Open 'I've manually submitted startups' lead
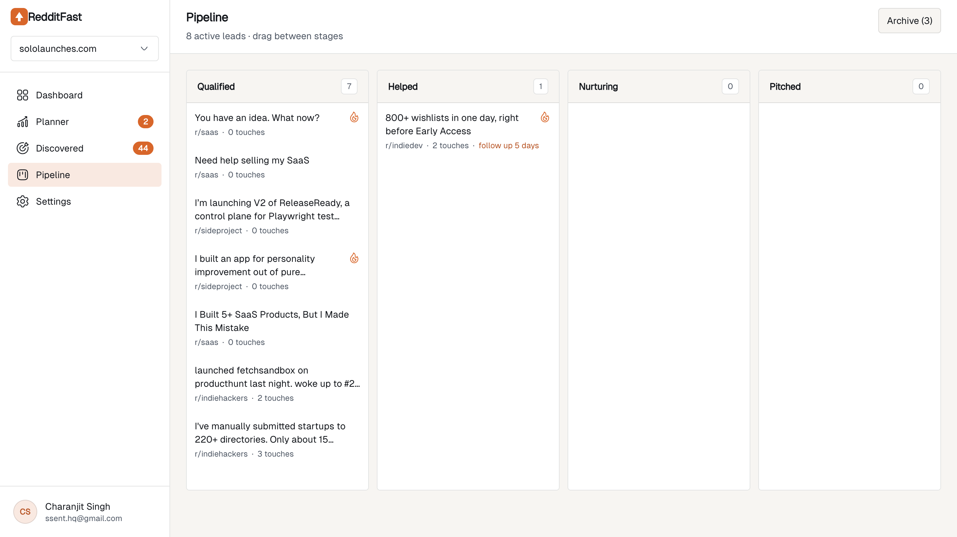957x537 pixels. tap(277, 439)
